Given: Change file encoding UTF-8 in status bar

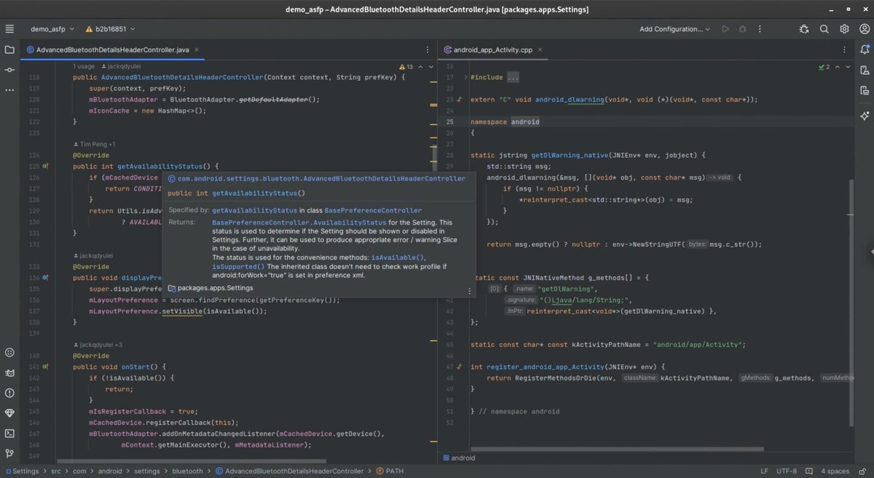Looking at the screenshot, I should tap(787, 471).
